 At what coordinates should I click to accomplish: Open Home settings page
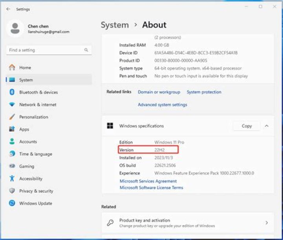point(49,67)
